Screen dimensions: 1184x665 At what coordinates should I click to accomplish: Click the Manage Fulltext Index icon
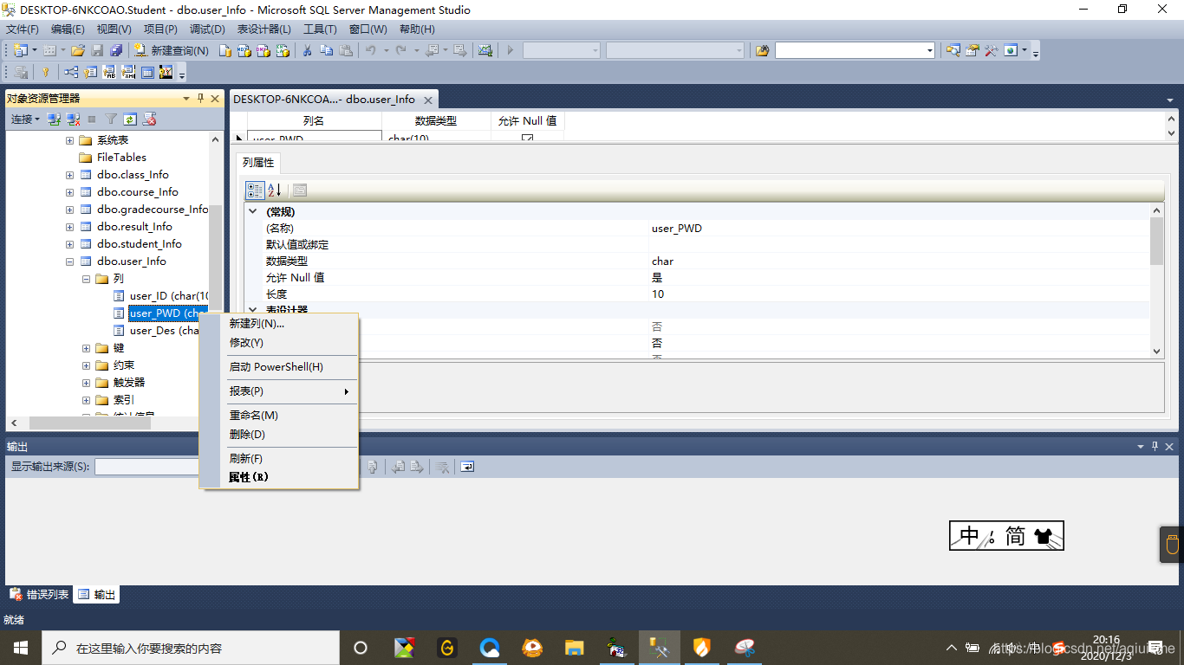coord(109,72)
